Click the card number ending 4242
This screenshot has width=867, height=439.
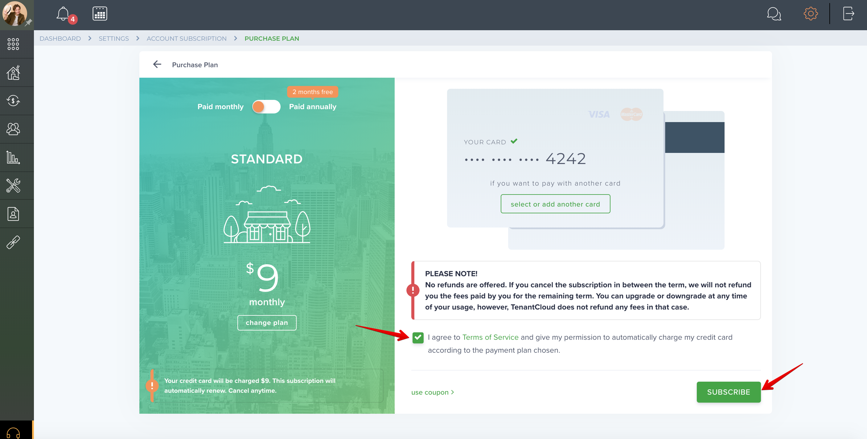tap(525, 158)
